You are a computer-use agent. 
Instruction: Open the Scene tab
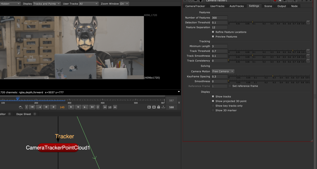click(x=268, y=6)
